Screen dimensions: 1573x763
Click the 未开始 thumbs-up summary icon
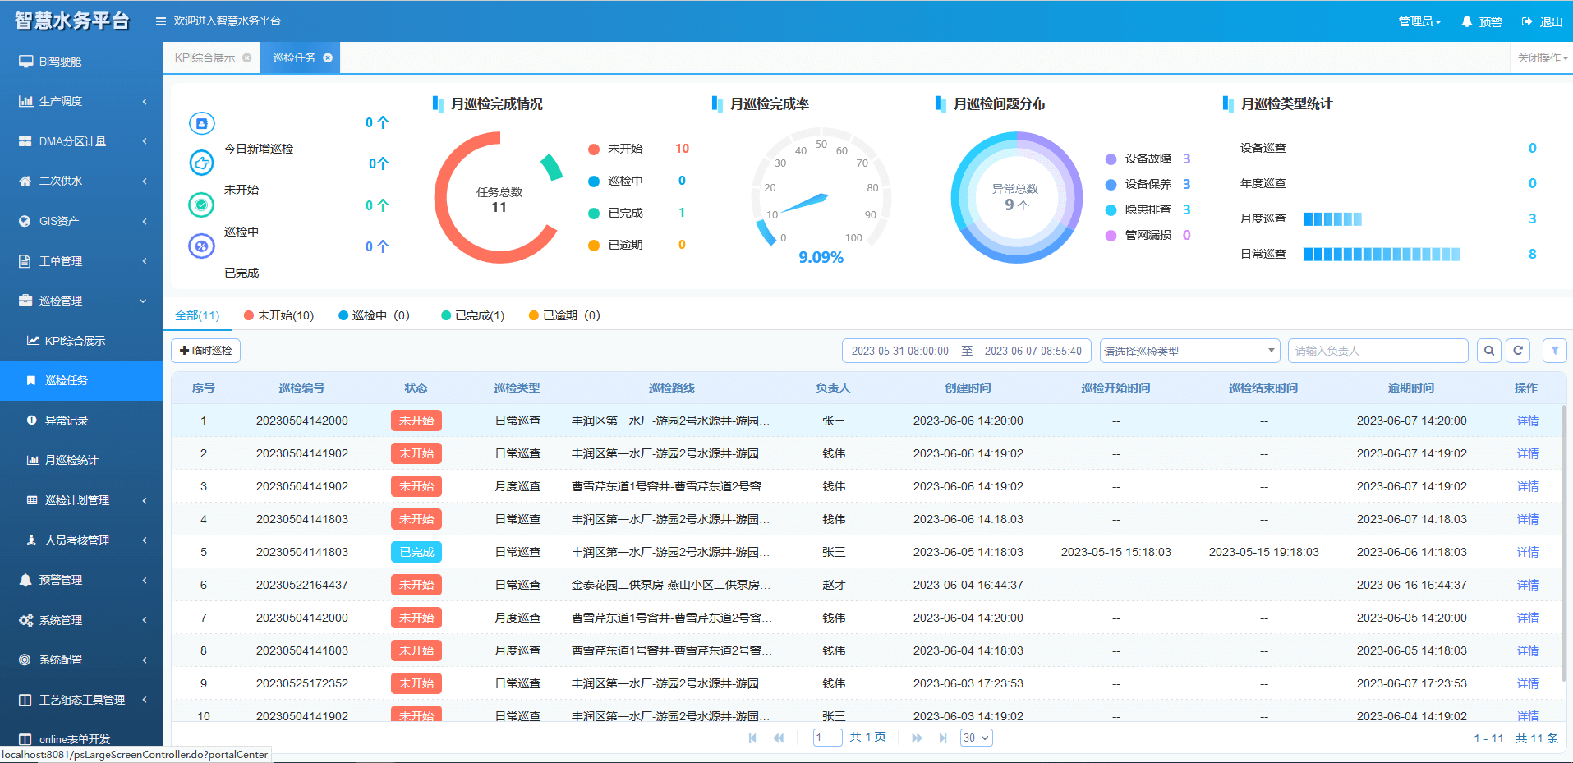202,163
